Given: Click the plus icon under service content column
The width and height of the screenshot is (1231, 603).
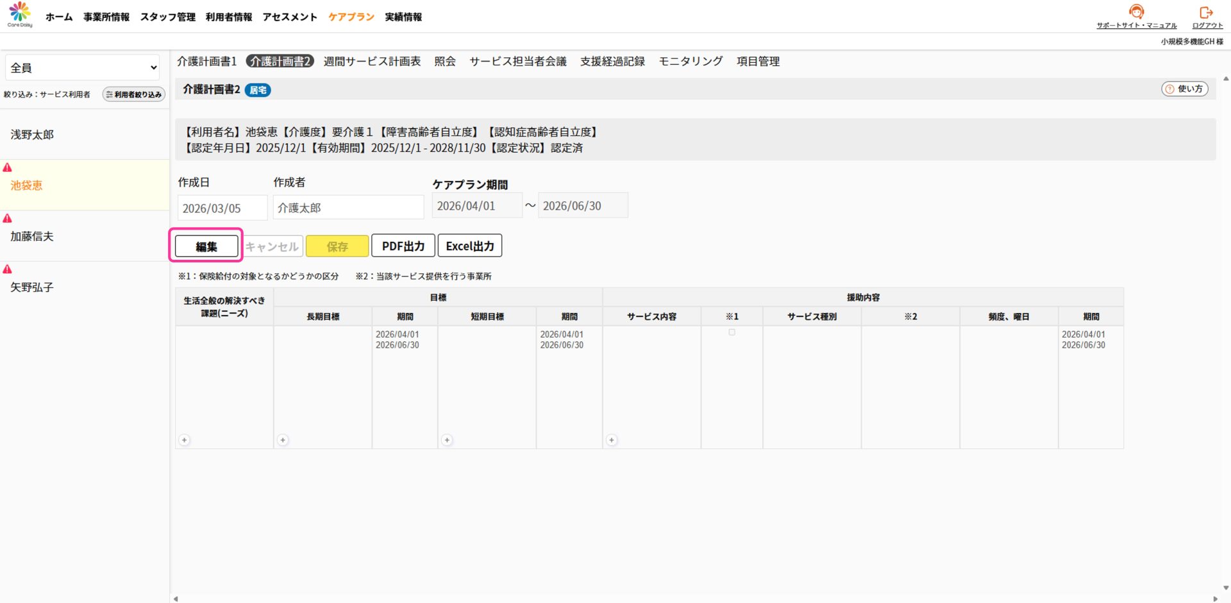Looking at the screenshot, I should [x=612, y=440].
